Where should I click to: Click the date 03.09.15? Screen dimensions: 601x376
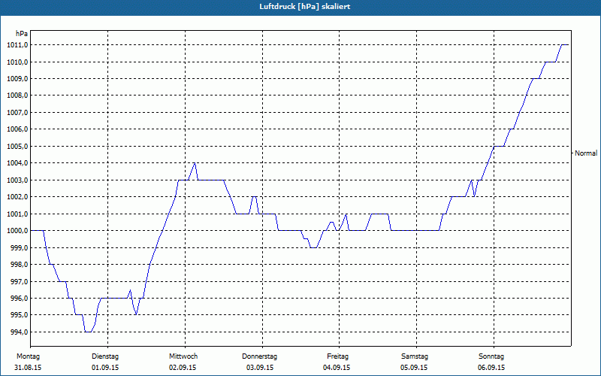(x=260, y=368)
